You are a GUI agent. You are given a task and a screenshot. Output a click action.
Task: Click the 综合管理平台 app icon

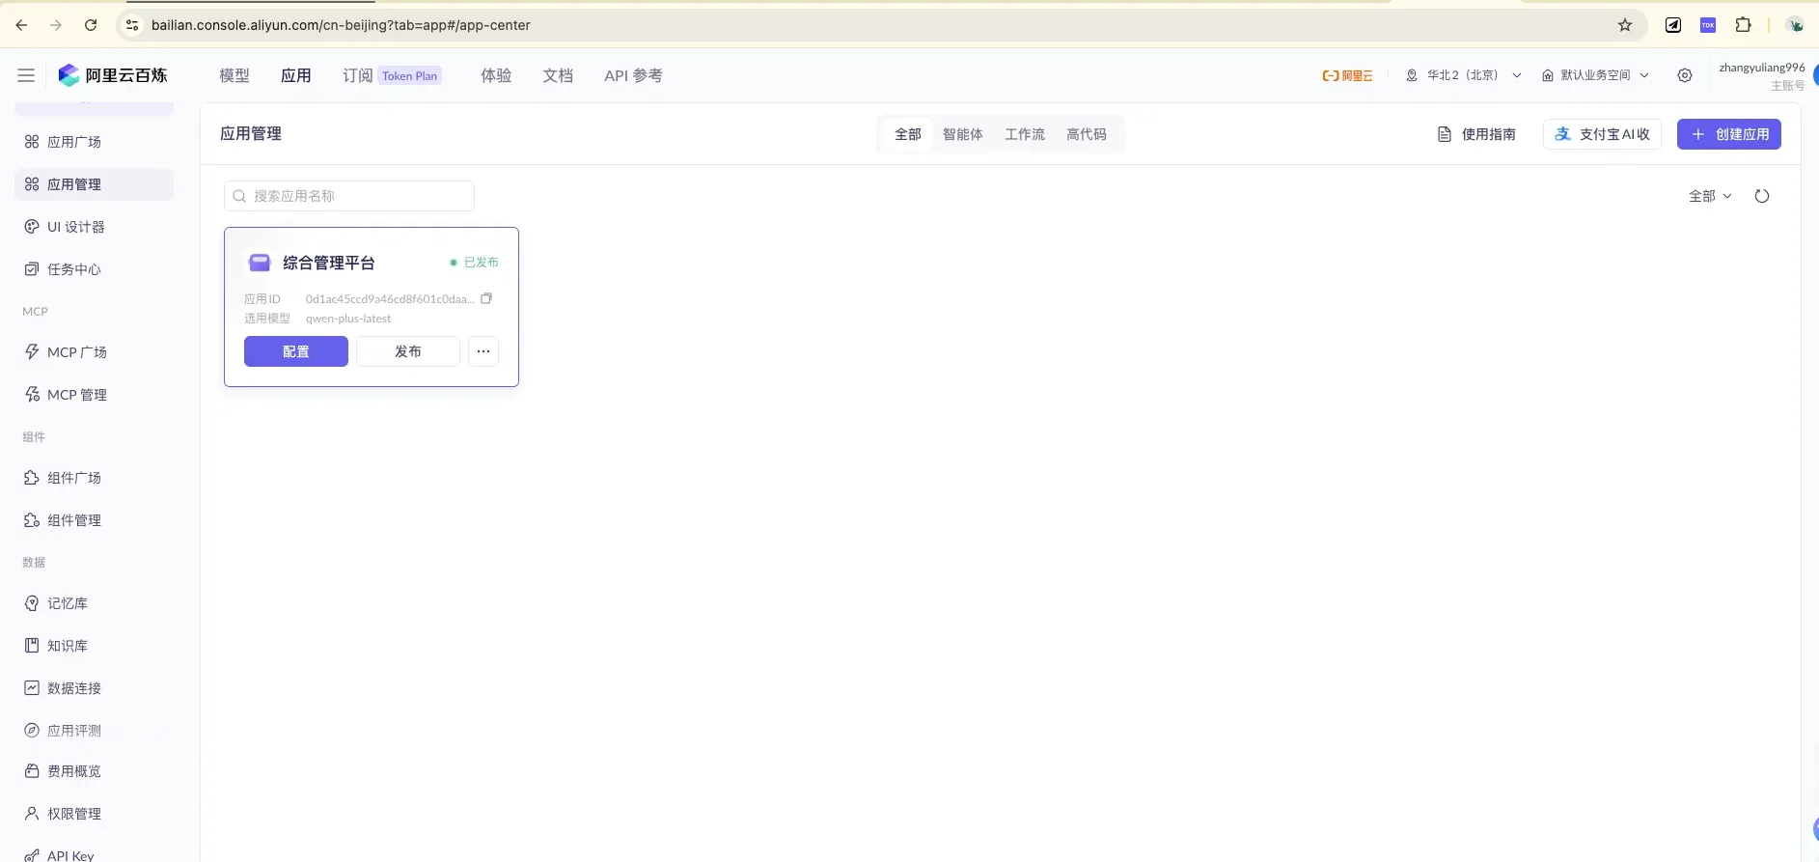pos(260,263)
